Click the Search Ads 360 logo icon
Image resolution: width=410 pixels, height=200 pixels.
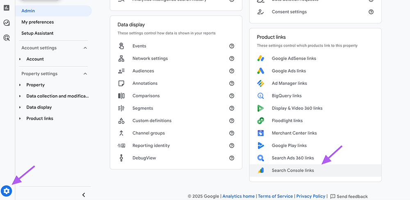261,158
